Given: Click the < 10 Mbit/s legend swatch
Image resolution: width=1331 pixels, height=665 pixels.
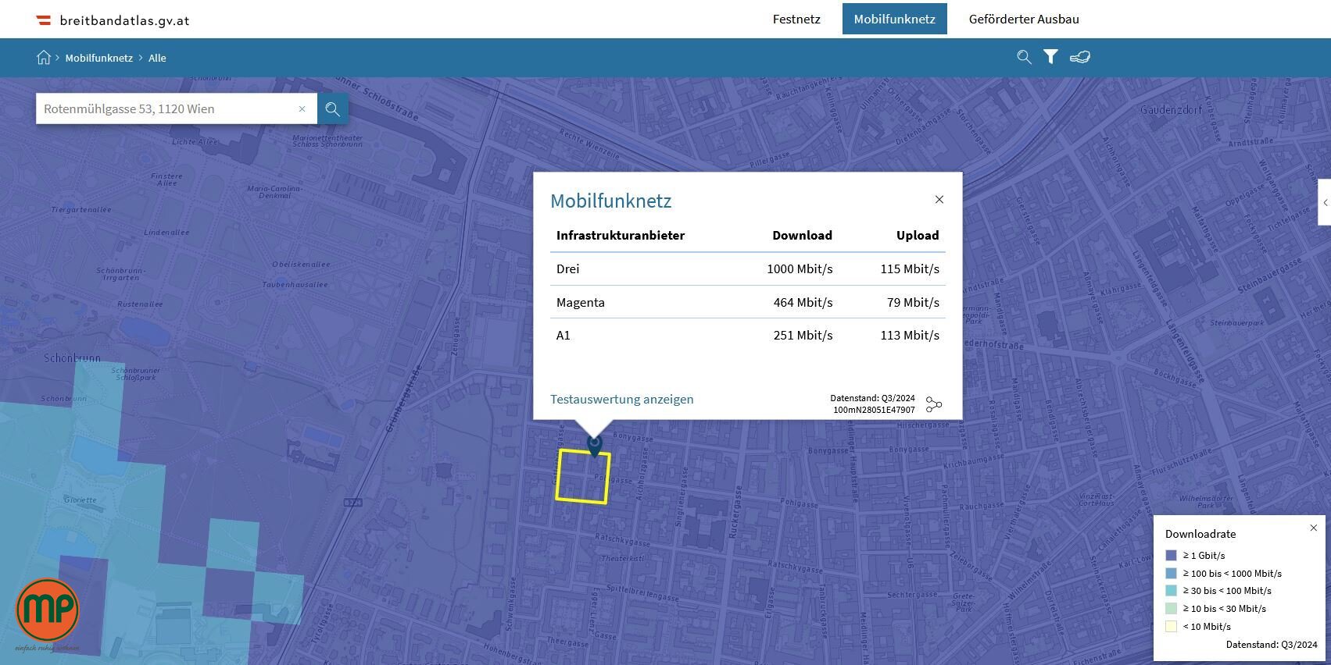Looking at the screenshot, I should coord(1171,626).
